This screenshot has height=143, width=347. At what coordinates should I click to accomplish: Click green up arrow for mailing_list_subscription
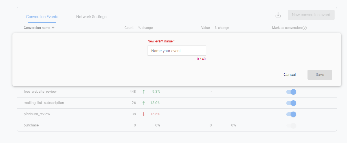point(144,103)
